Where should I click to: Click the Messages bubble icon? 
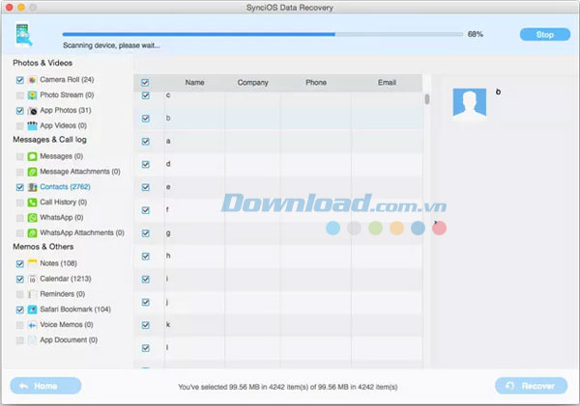(33, 156)
